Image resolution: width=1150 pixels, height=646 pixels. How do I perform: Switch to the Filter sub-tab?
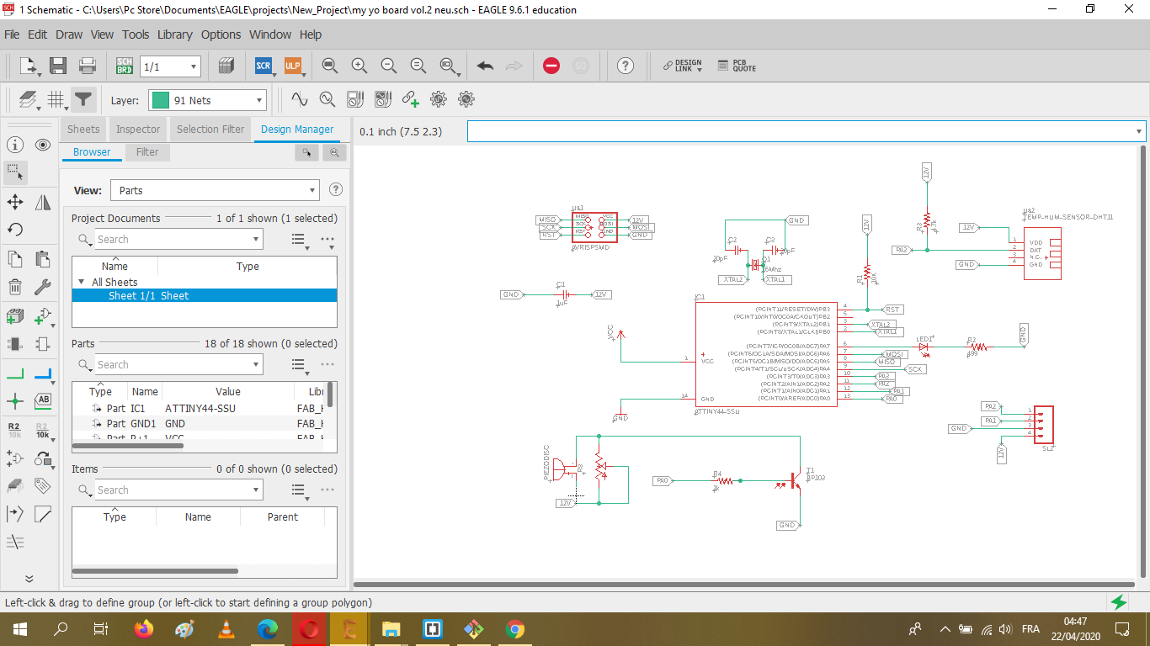tap(147, 152)
